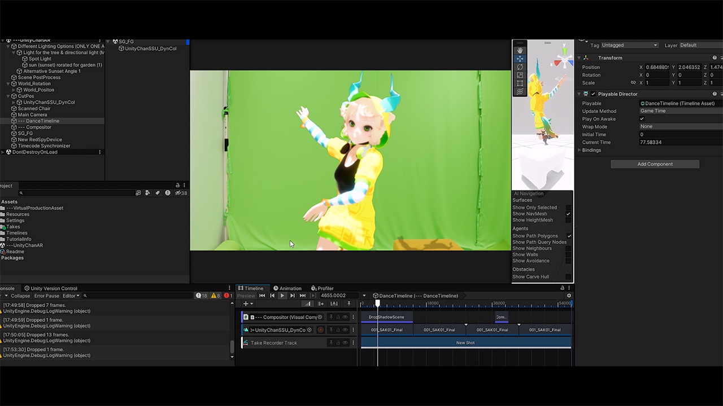Toggle Play On Awake checkbox
The height and width of the screenshot is (406, 723).
click(x=642, y=119)
